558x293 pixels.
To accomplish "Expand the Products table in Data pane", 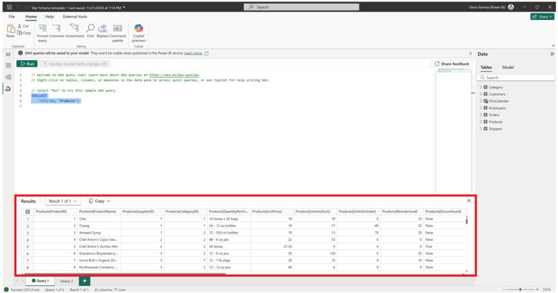I will coord(481,122).
